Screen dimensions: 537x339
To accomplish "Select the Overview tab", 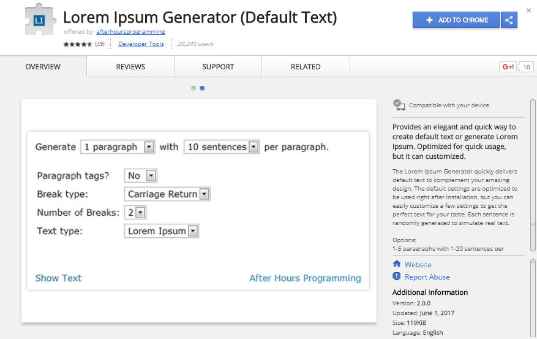I will [43, 66].
